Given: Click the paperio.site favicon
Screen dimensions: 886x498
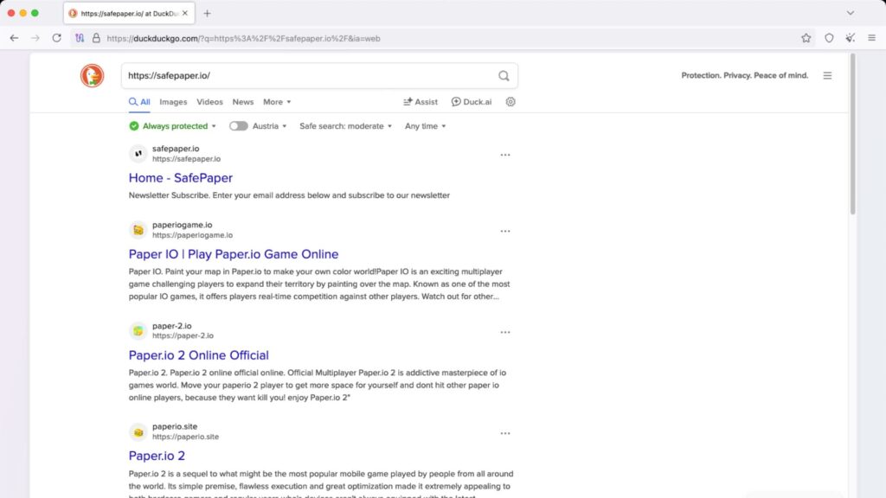Looking at the screenshot, I should [138, 432].
